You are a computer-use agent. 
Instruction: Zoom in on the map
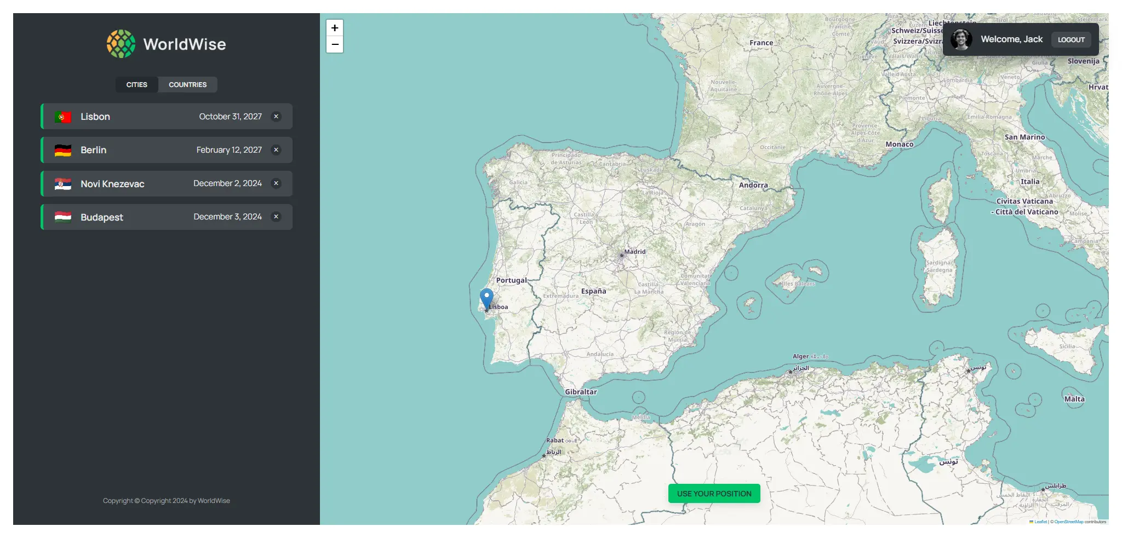pos(335,28)
